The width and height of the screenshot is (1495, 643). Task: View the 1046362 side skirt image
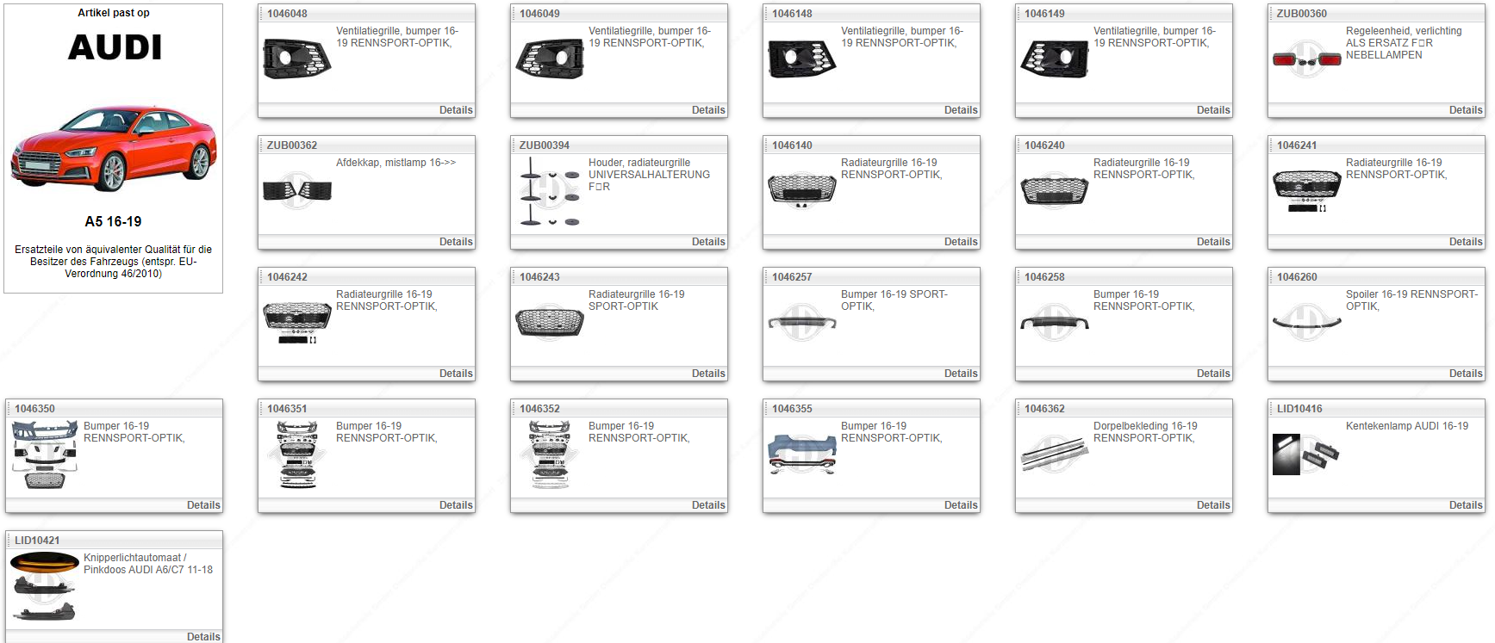[1054, 454]
